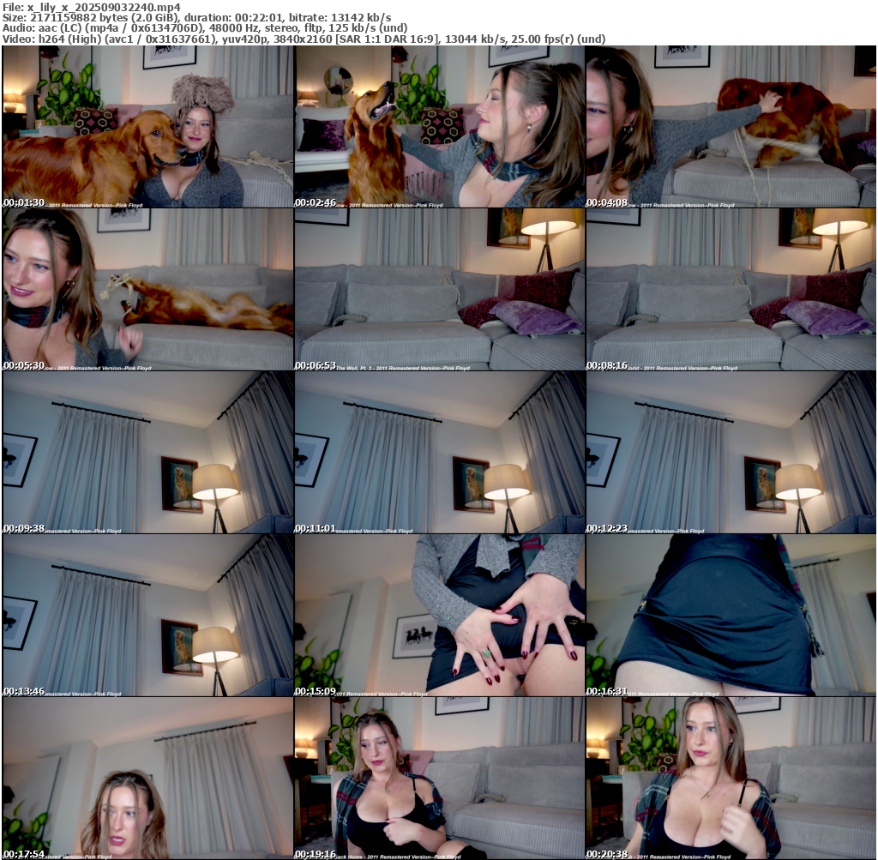Select the file name line x_lily_x_202509032240.mp4
Image resolution: width=878 pixels, height=860 pixels.
point(92,7)
